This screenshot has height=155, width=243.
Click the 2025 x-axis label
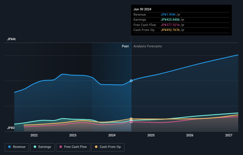click(151, 135)
